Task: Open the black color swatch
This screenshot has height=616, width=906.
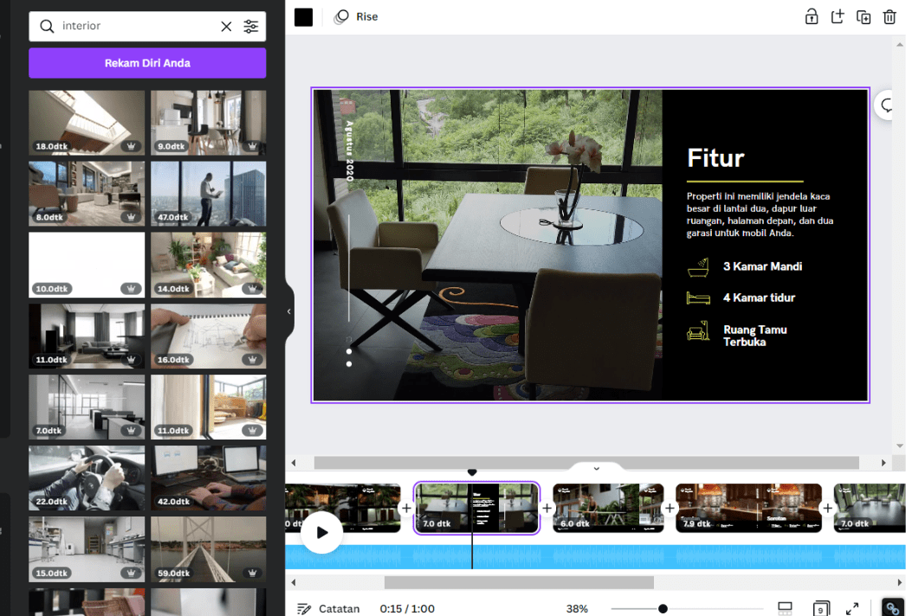Action: [302, 16]
